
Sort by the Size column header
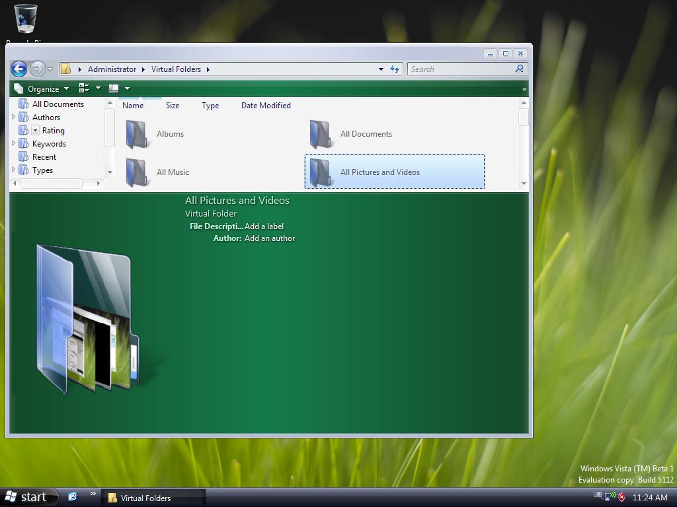[x=173, y=106]
